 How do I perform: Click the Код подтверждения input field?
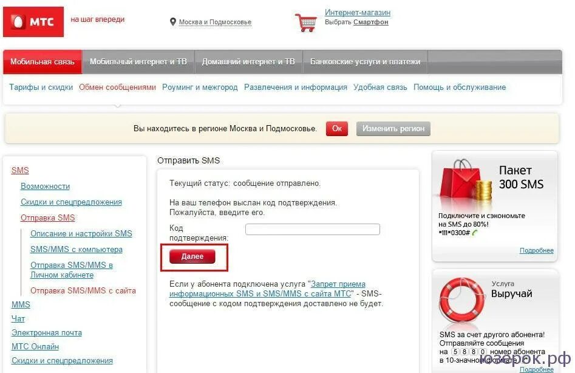click(313, 229)
